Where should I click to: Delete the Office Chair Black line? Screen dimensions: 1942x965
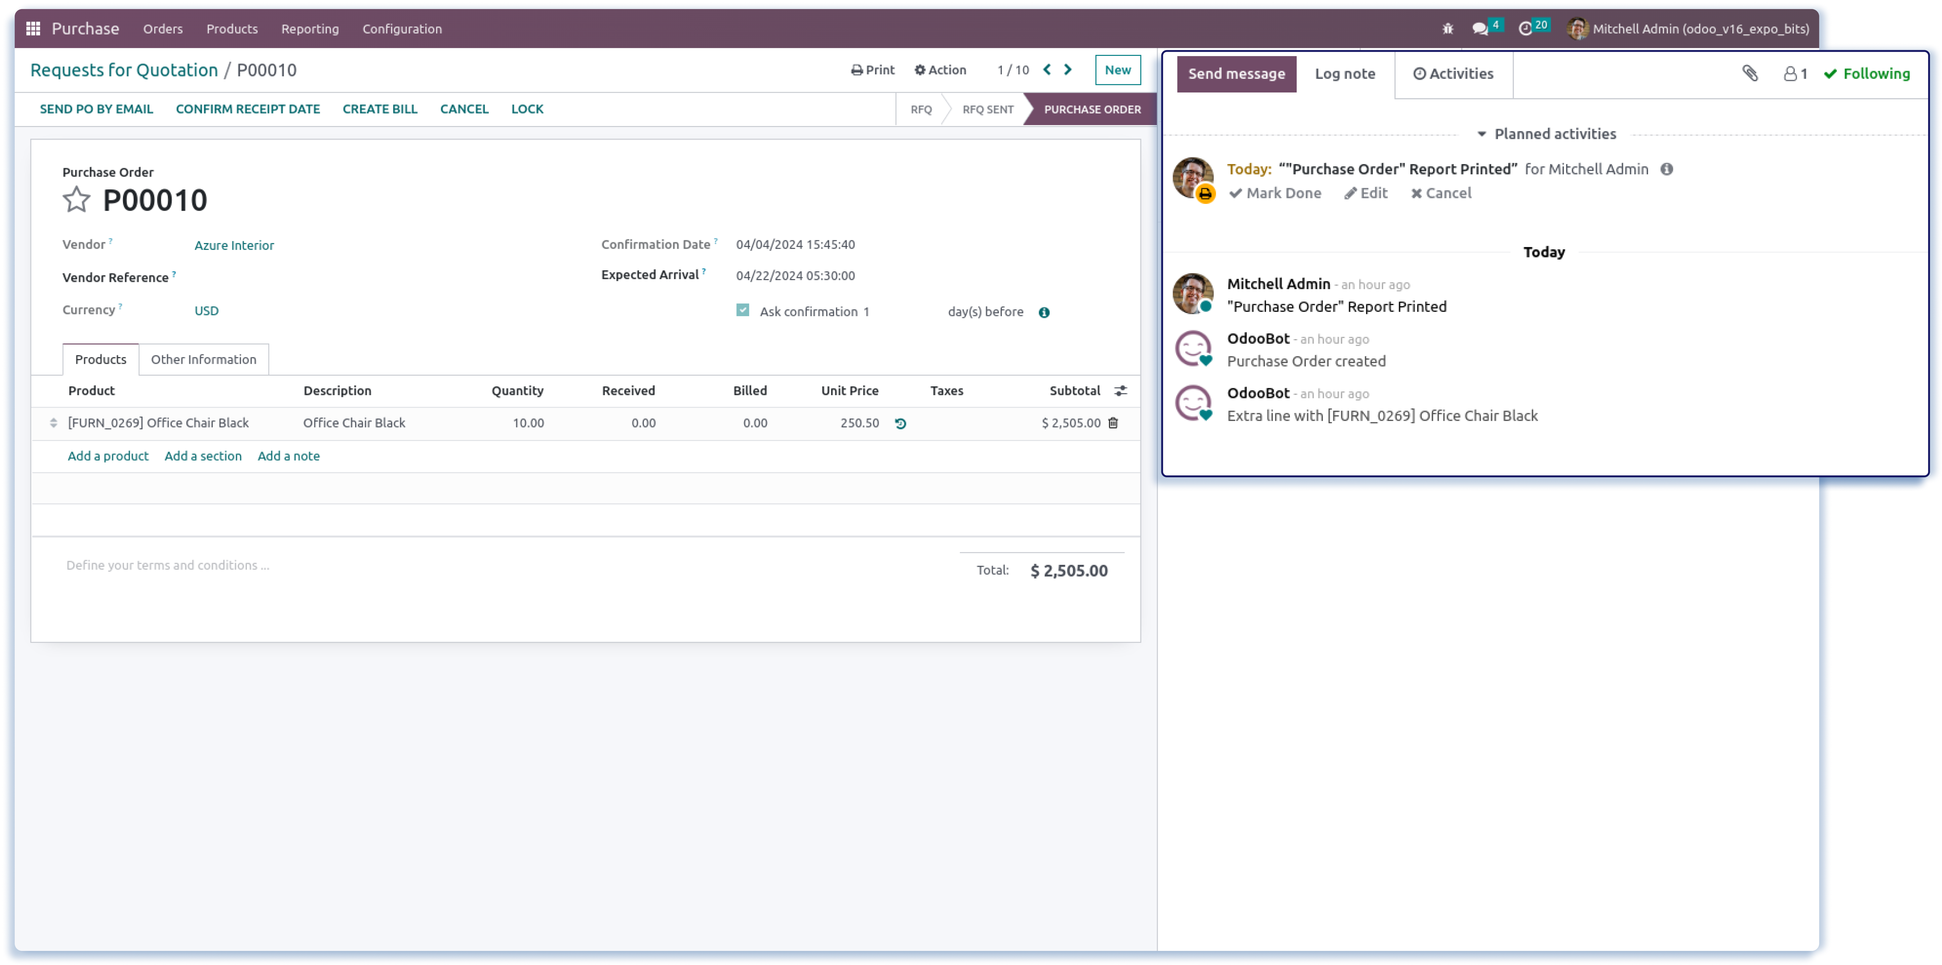tap(1113, 423)
